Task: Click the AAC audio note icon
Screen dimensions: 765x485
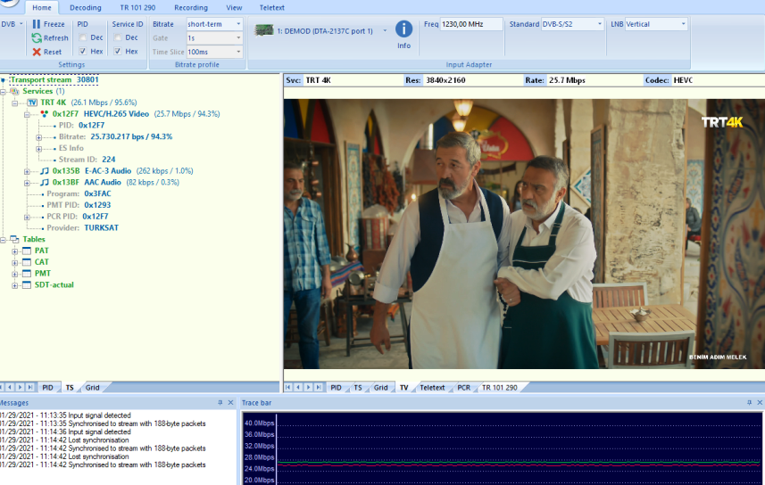Action: [45, 182]
